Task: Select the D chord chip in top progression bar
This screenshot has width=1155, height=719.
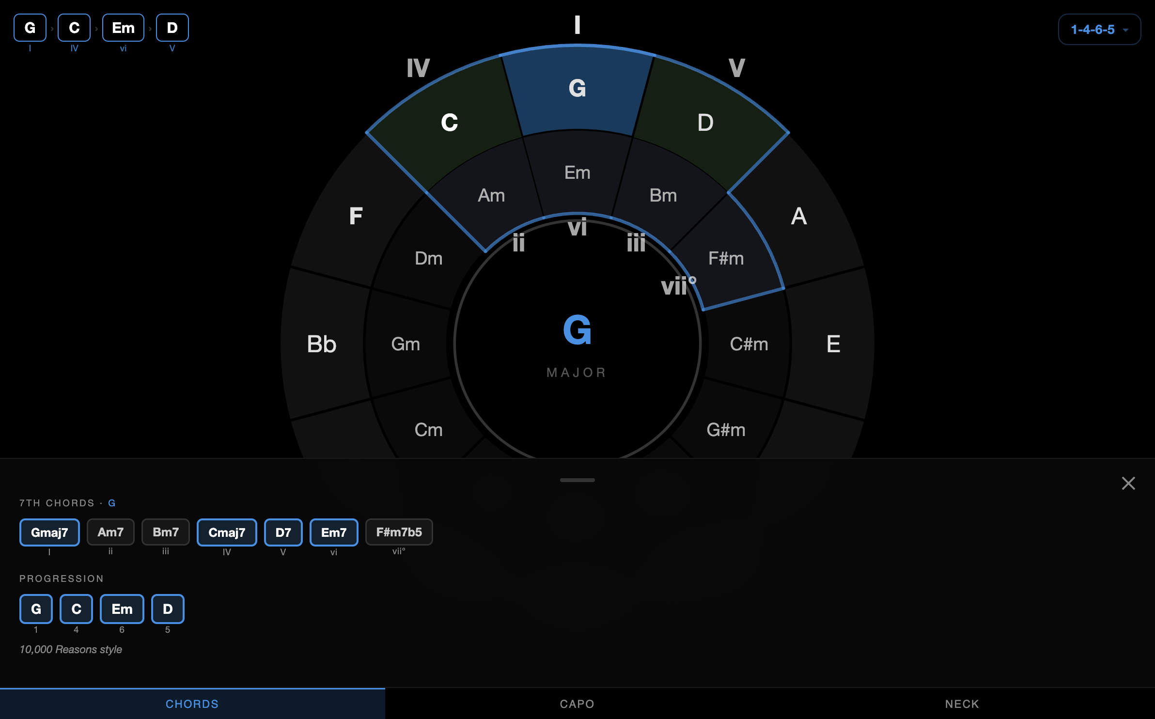Action: point(172,28)
